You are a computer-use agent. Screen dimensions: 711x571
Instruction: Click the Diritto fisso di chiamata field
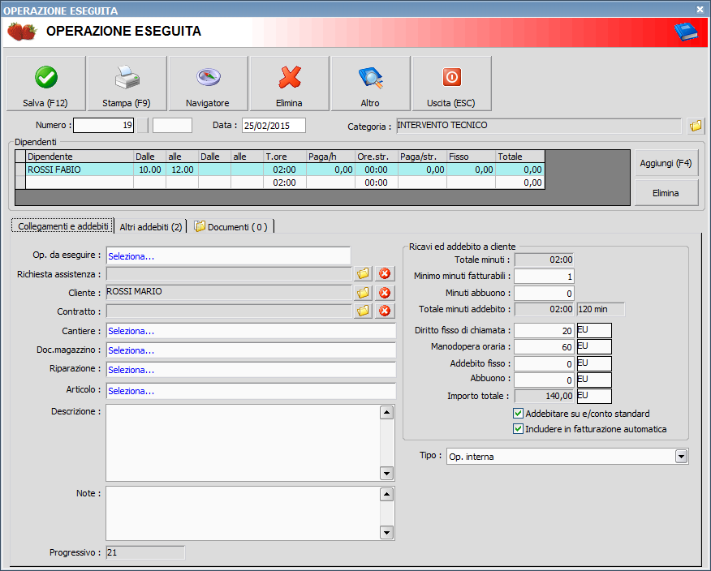pyautogui.click(x=544, y=331)
